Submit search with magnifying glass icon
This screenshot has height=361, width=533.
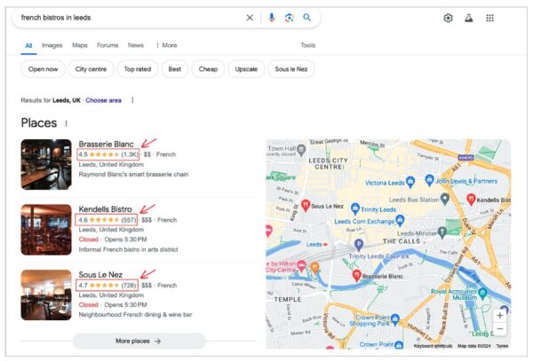[307, 18]
